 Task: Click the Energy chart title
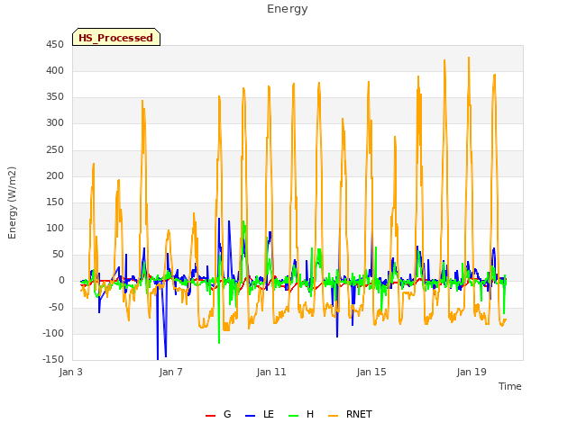click(288, 9)
